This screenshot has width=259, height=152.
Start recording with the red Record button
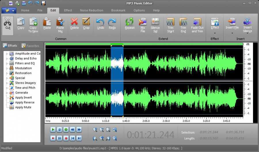coord(66,138)
